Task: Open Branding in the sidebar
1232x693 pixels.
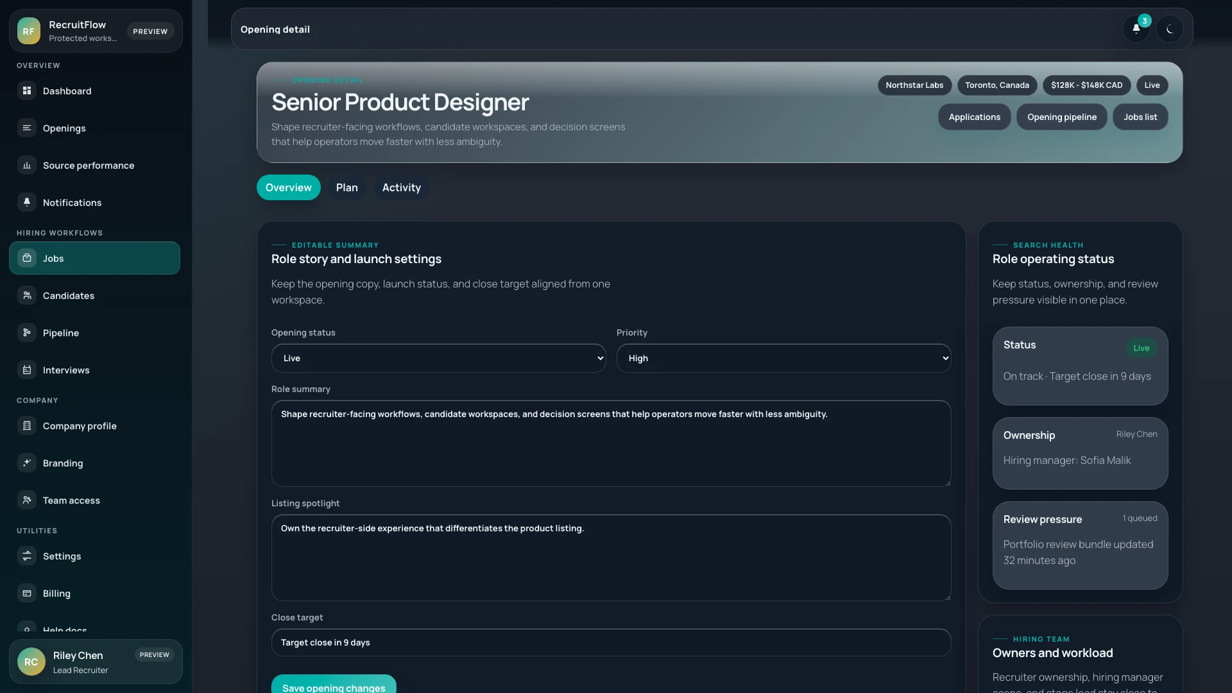Action: coord(94,463)
